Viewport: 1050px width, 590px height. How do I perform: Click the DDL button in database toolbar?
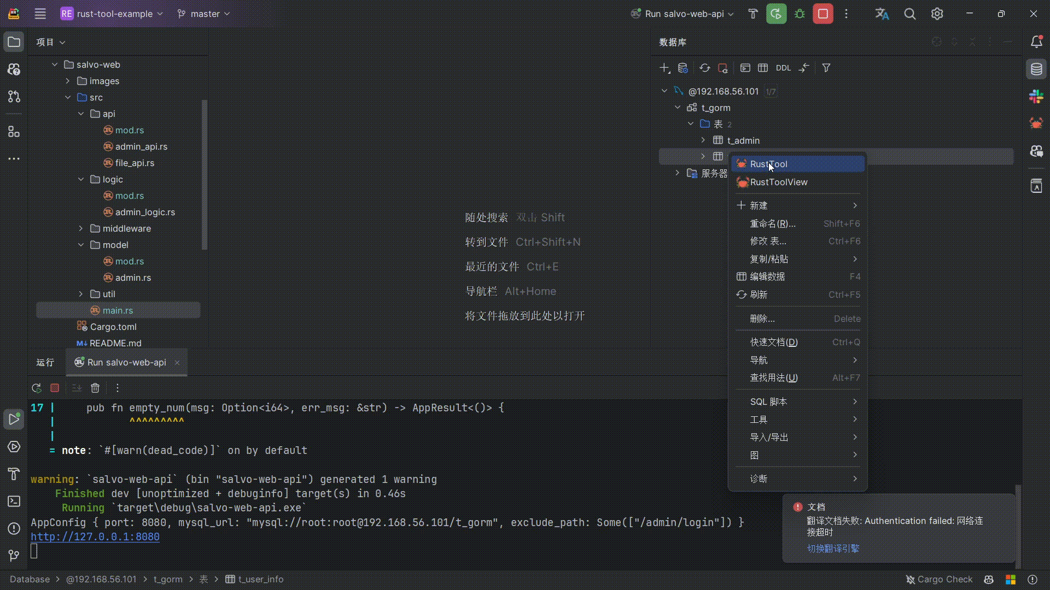(x=783, y=68)
